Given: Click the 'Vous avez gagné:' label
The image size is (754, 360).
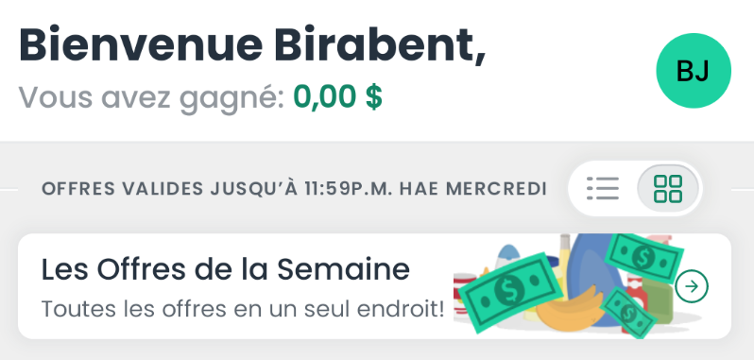Looking at the screenshot, I should [151, 98].
